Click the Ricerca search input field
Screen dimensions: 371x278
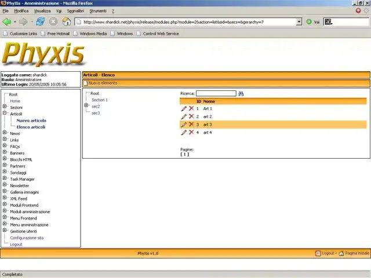click(216, 93)
